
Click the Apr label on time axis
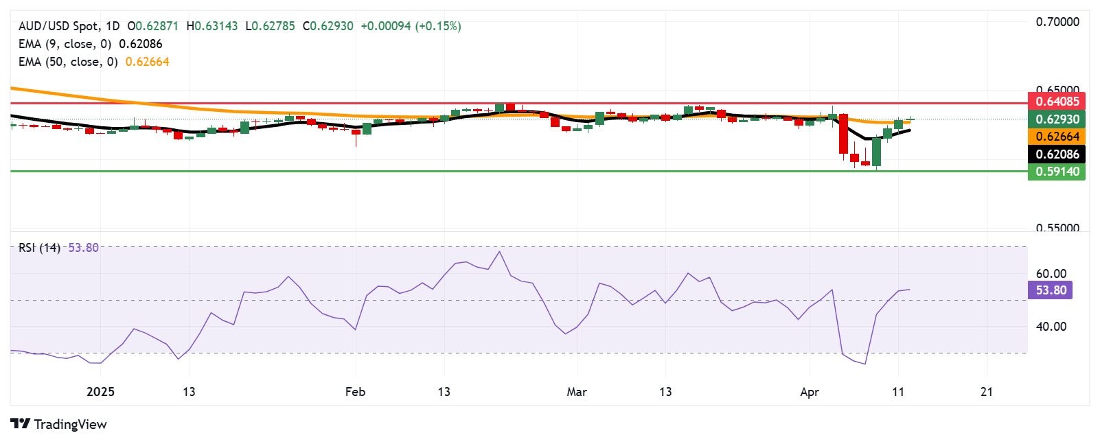click(x=810, y=392)
